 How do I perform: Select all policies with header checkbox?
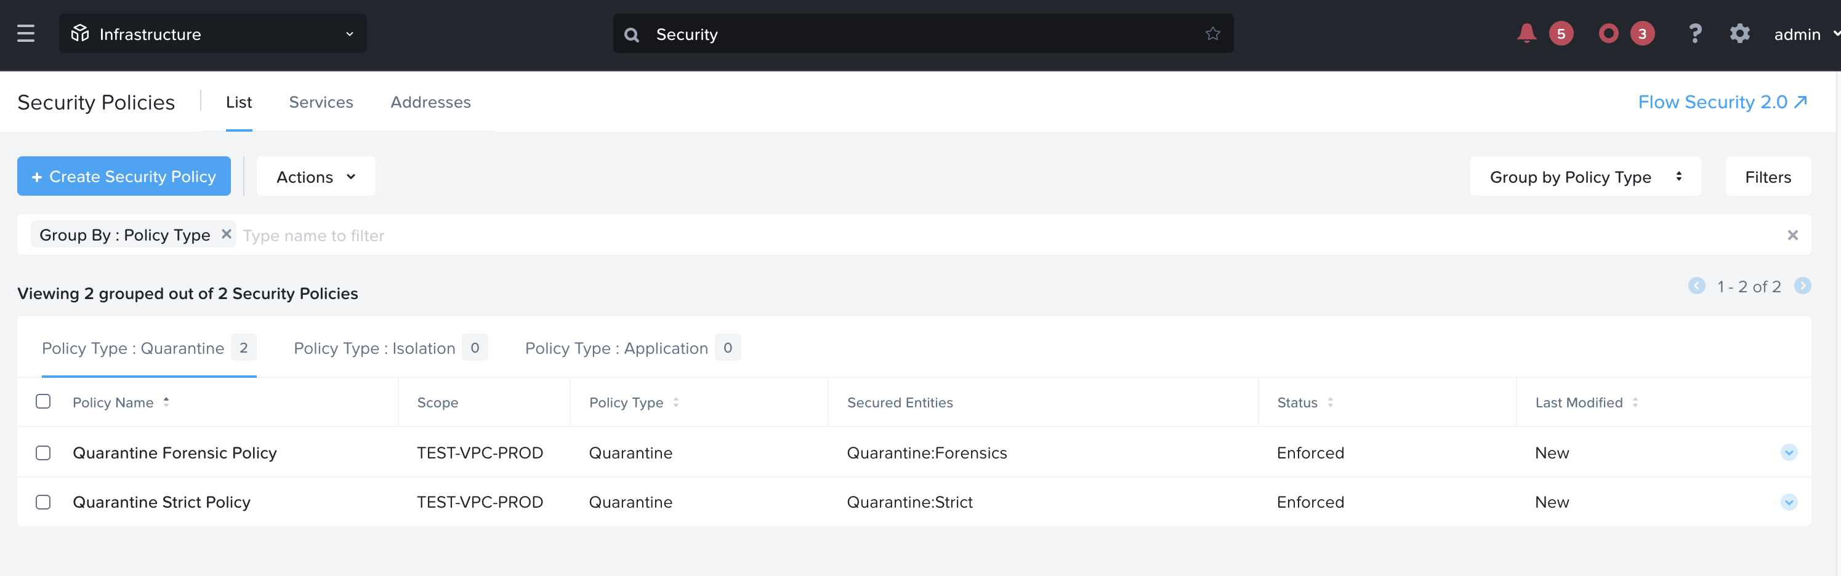point(44,402)
